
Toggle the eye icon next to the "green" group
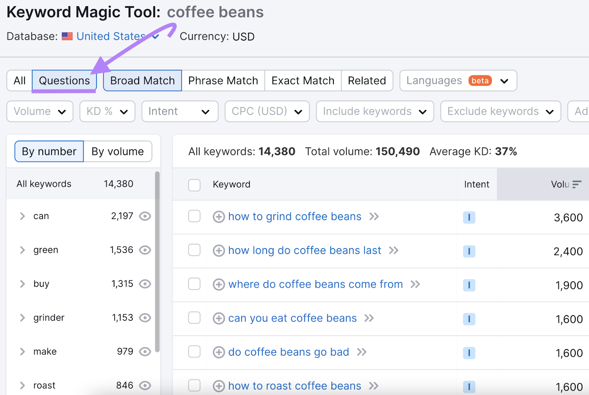[x=145, y=250]
